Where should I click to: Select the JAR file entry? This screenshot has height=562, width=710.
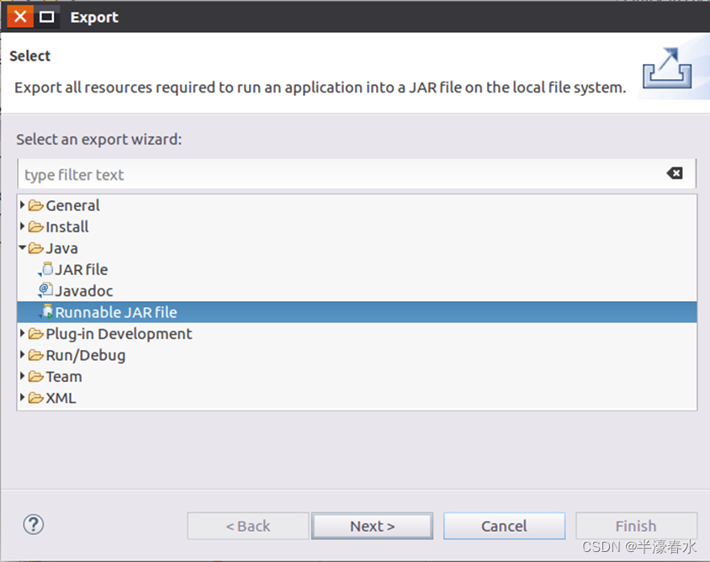81,269
